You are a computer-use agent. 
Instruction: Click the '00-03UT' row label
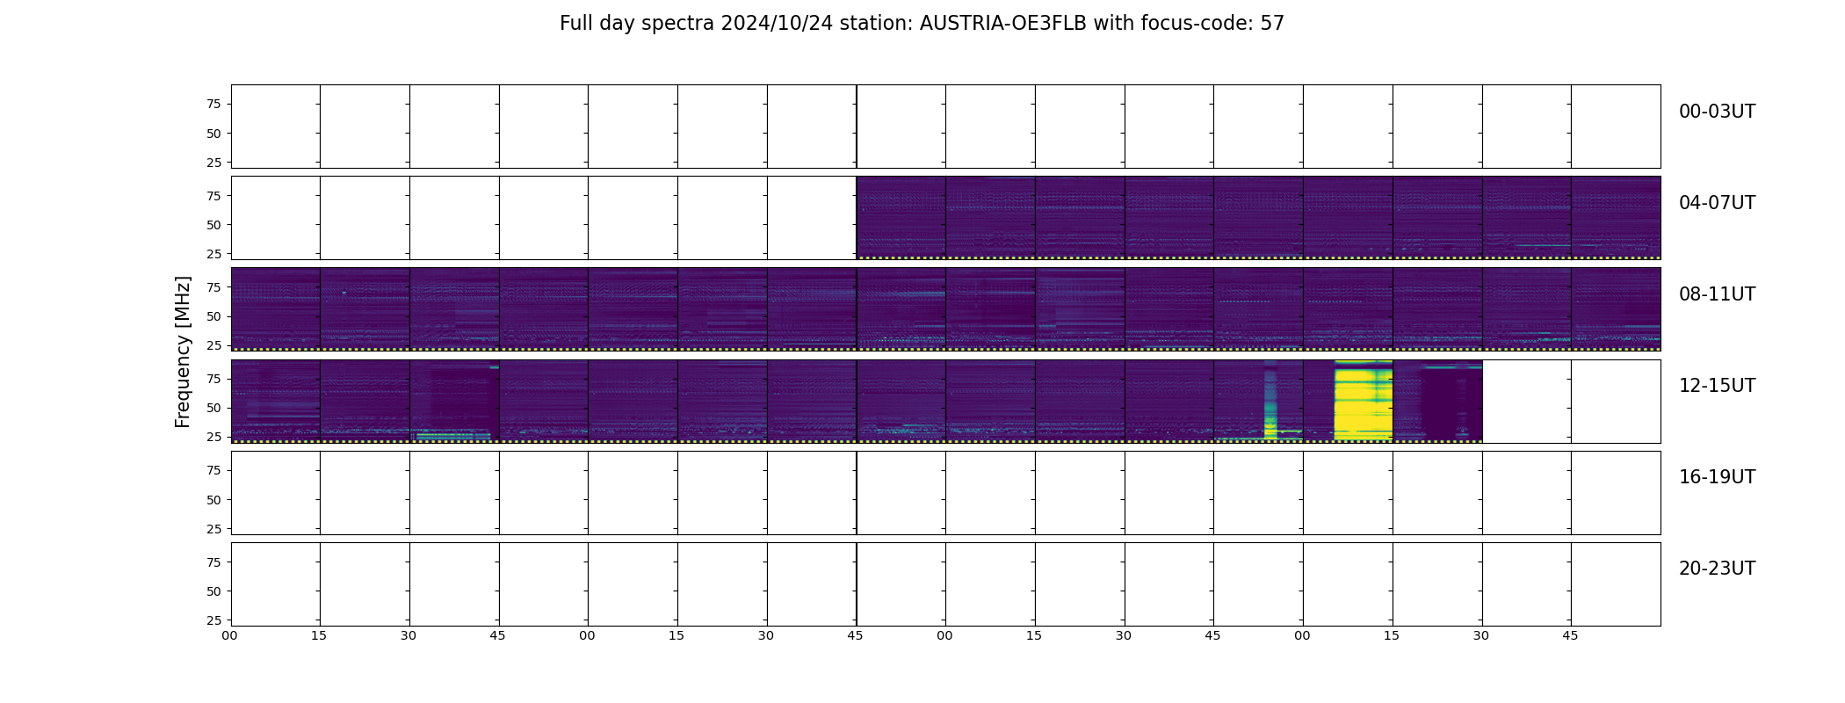[1717, 112]
